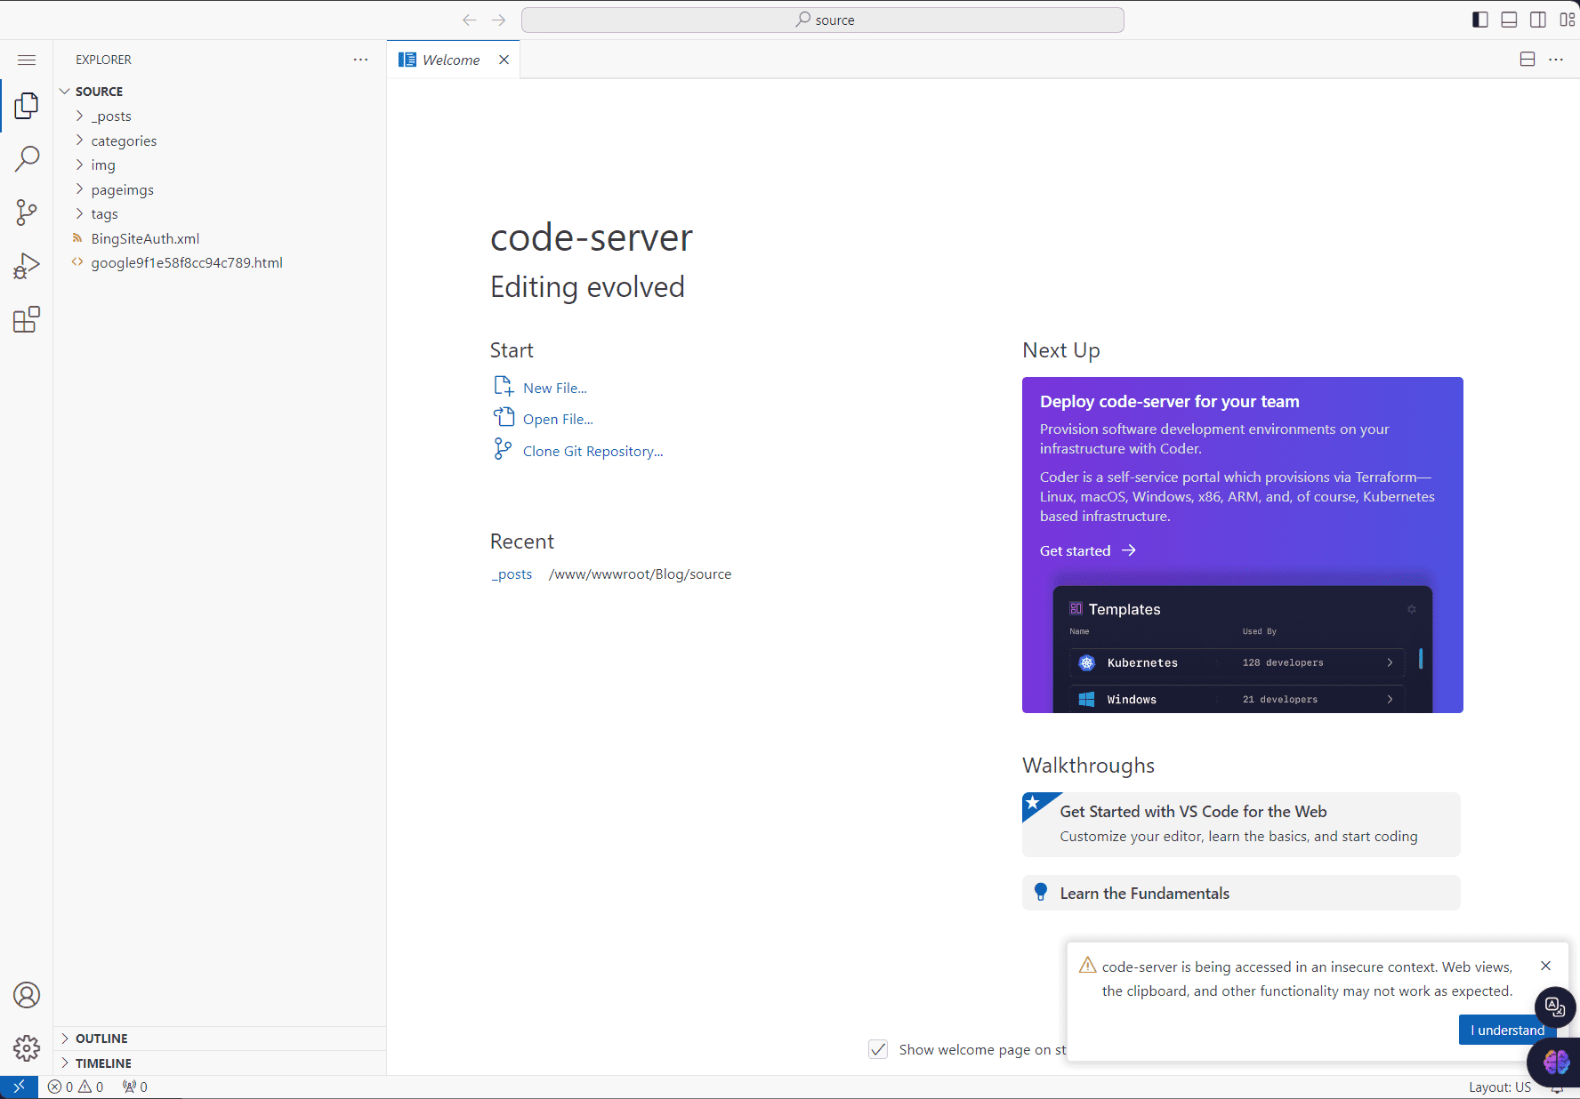The width and height of the screenshot is (1580, 1099).
Task: Toggle the secondary side bar layout icon
Action: [1538, 20]
